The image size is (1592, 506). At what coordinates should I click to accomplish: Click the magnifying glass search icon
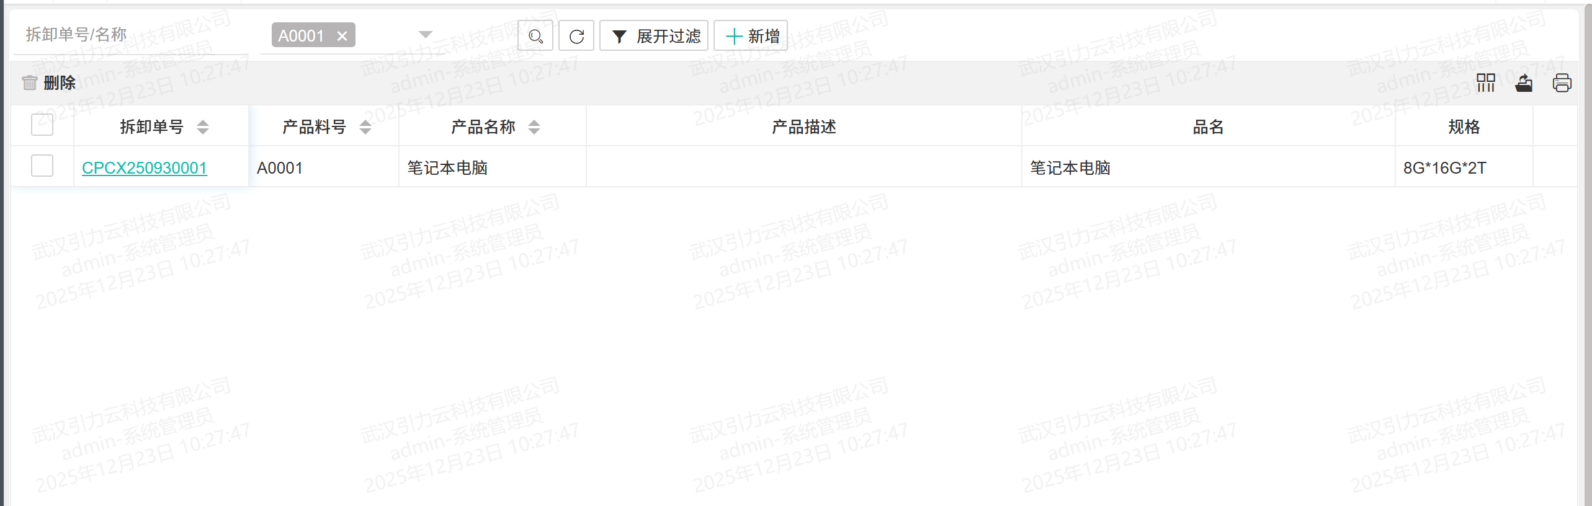click(535, 36)
